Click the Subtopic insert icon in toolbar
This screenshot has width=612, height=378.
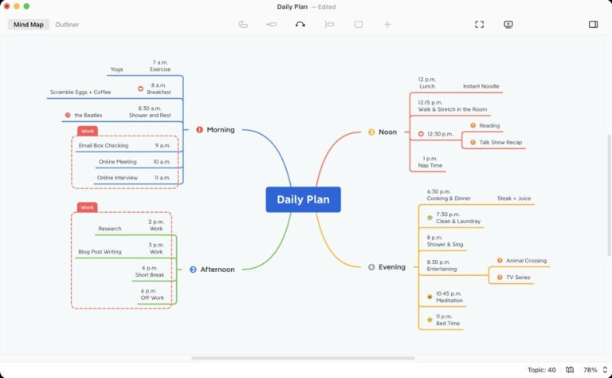(x=272, y=25)
